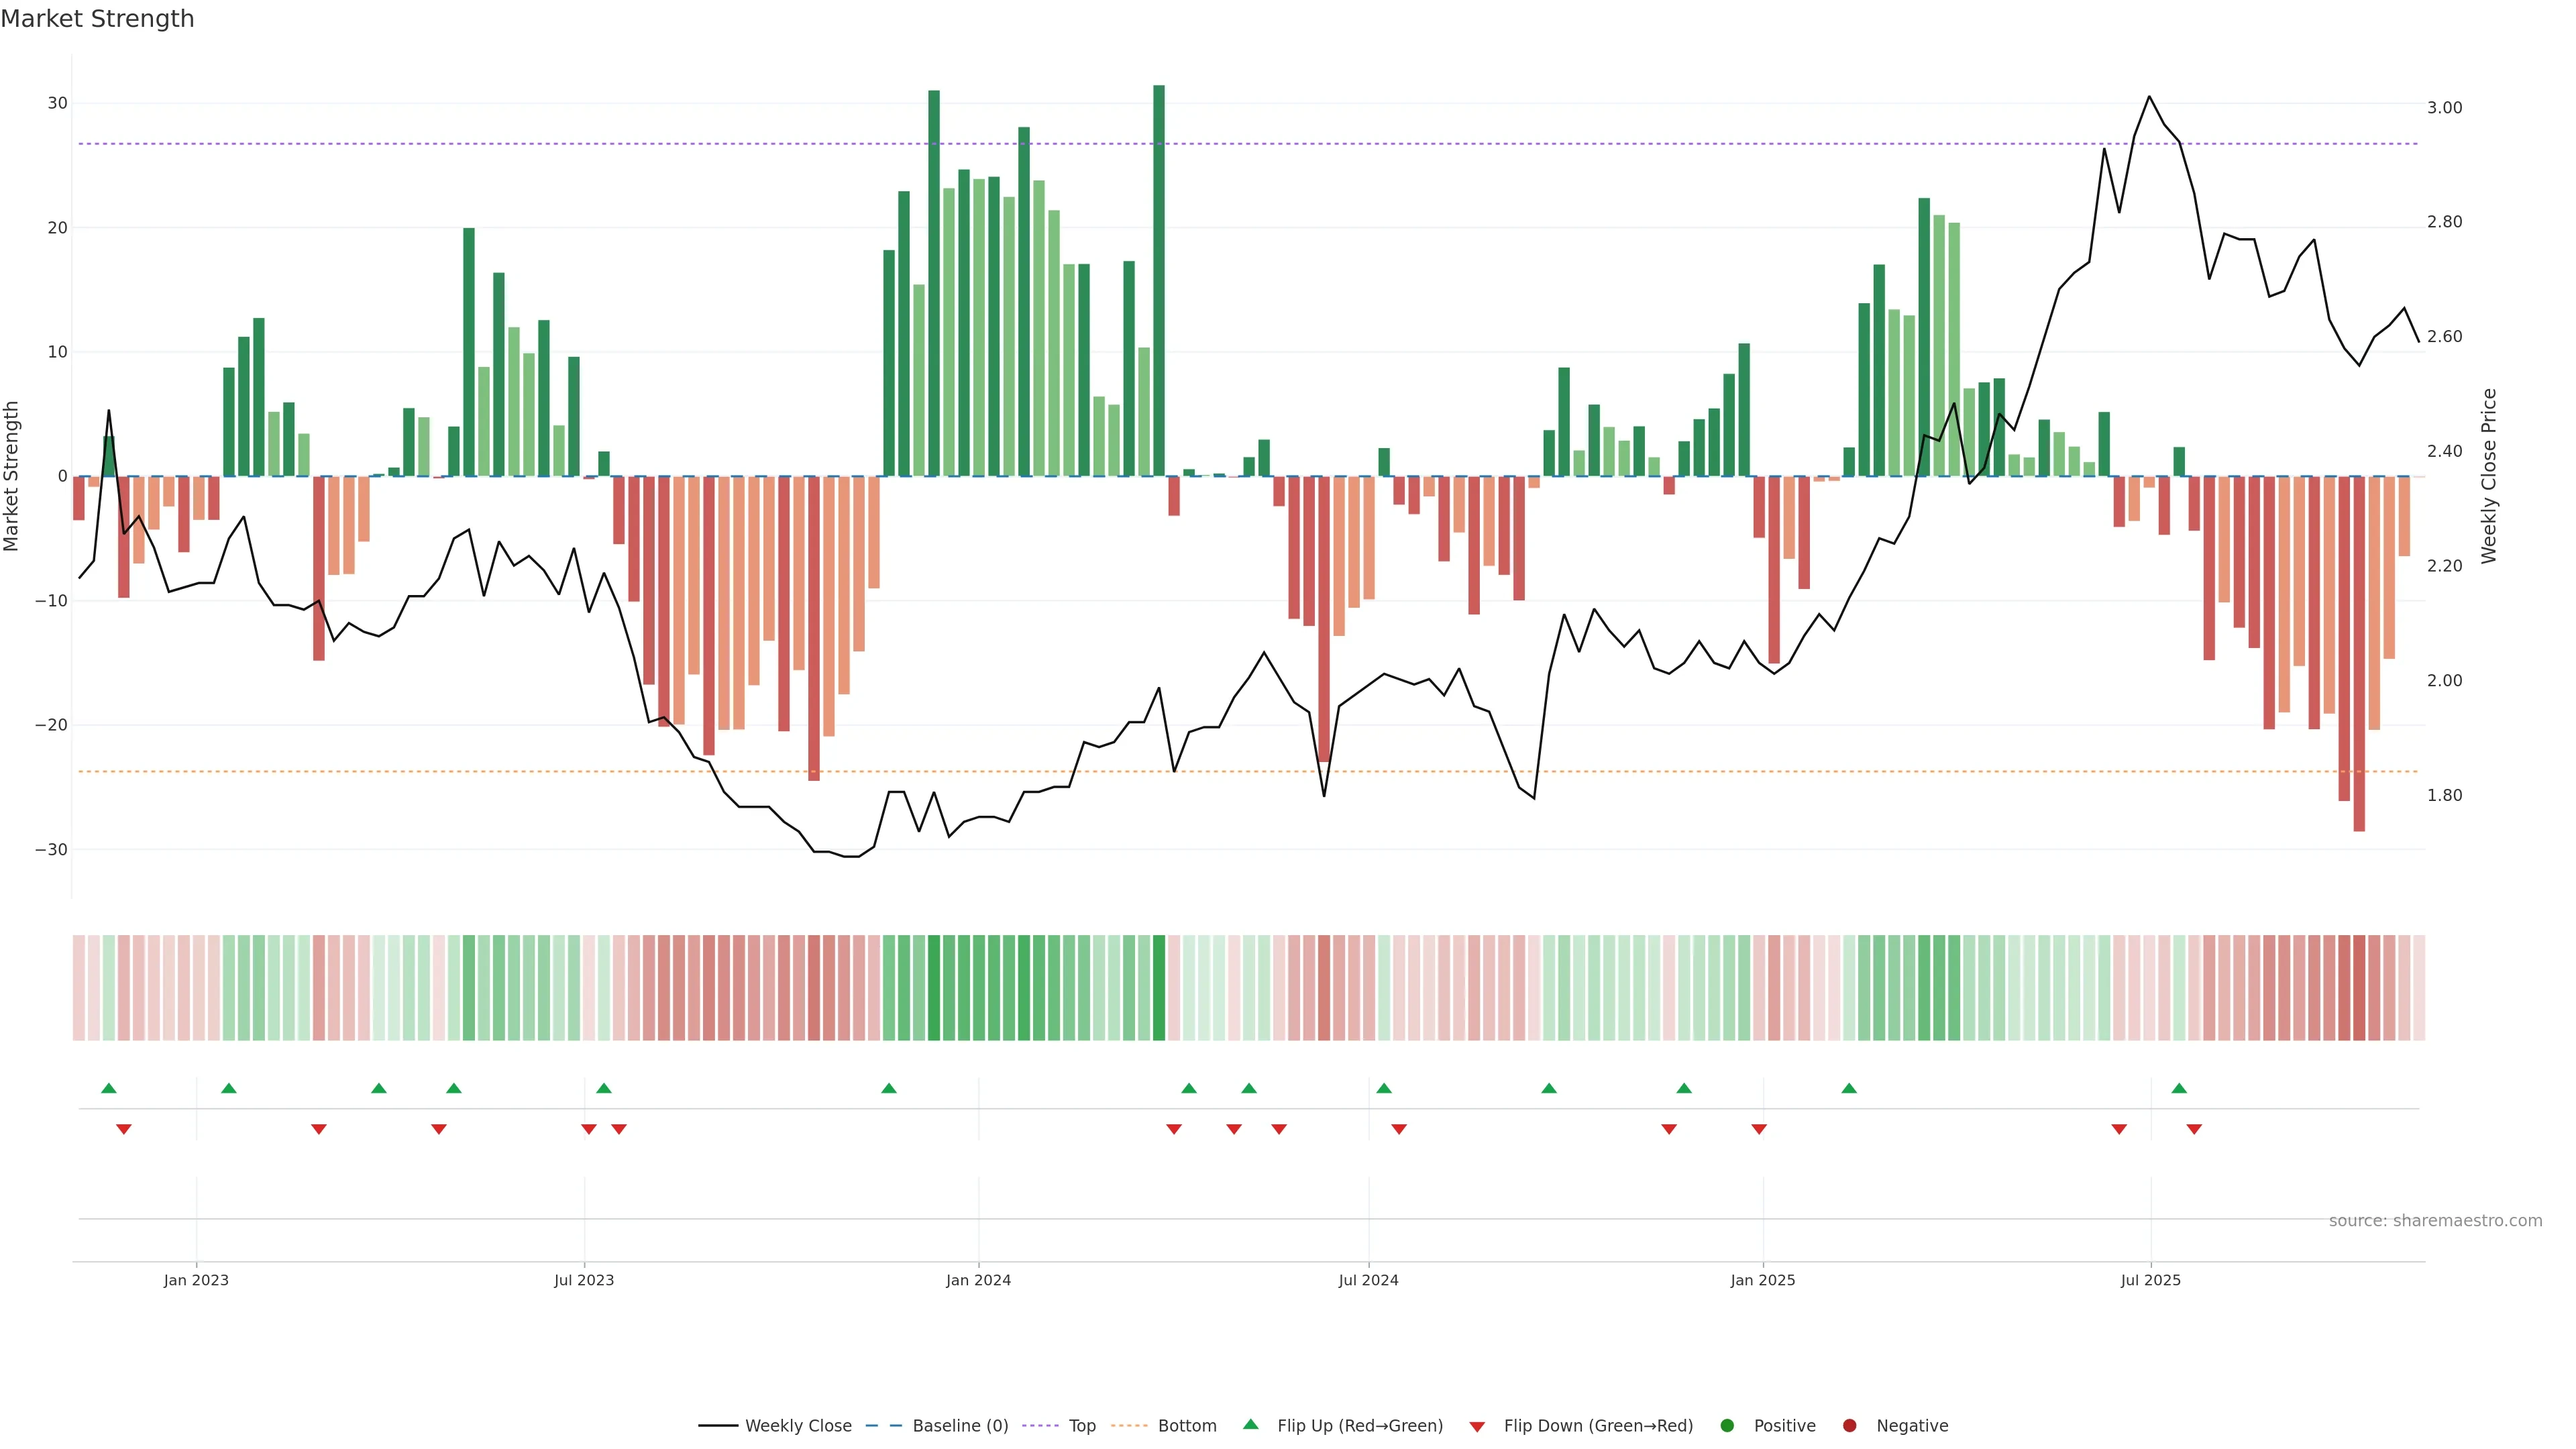Click green Flip Up triangle legend icon
This screenshot has height=1449, width=2576.
pyautogui.click(x=1250, y=1424)
